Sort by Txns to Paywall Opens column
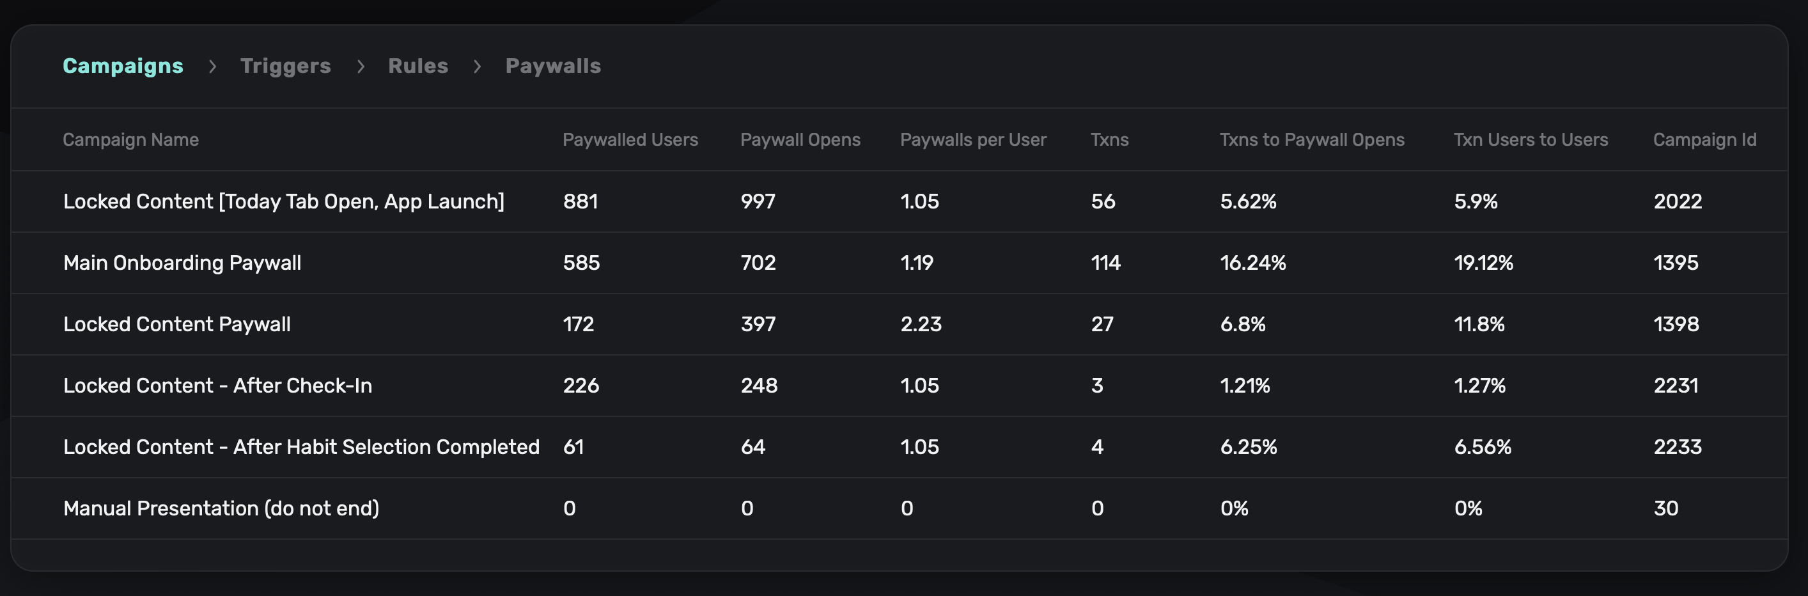Image resolution: width=1808 pixels, height=596 pixels. (x=1311, y=139)
